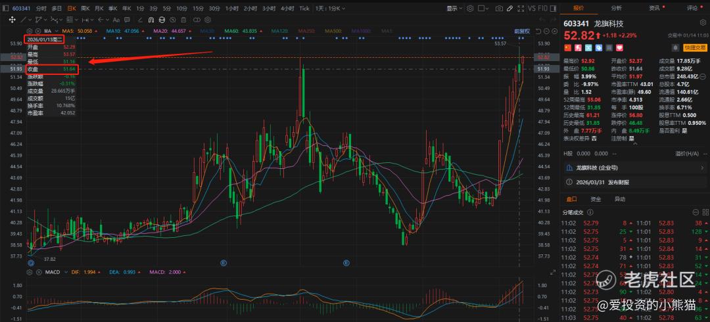This screenshot has width=710, height=322.
Task: Select the wave pattern drawing tool
Action: point(55,20)
